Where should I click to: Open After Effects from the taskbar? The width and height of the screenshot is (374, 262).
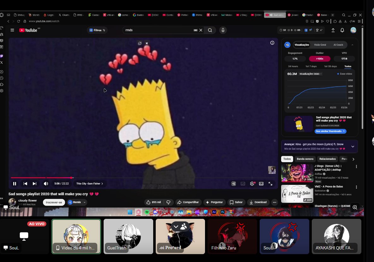point(214,212)
